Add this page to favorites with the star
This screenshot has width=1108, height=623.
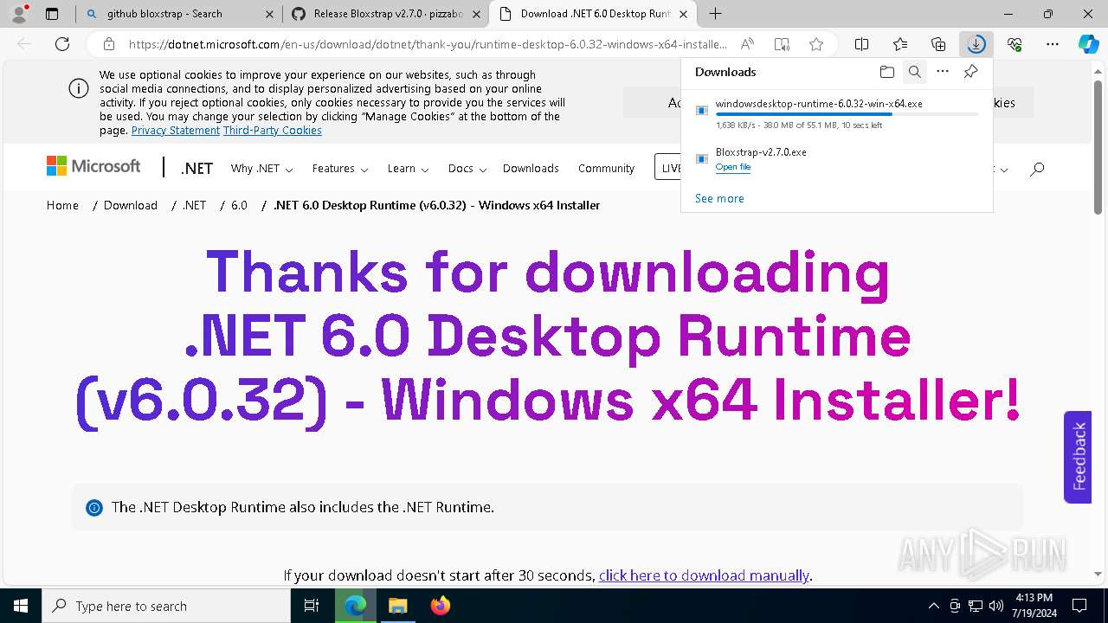pyautogui.click(x=816, y=44)
